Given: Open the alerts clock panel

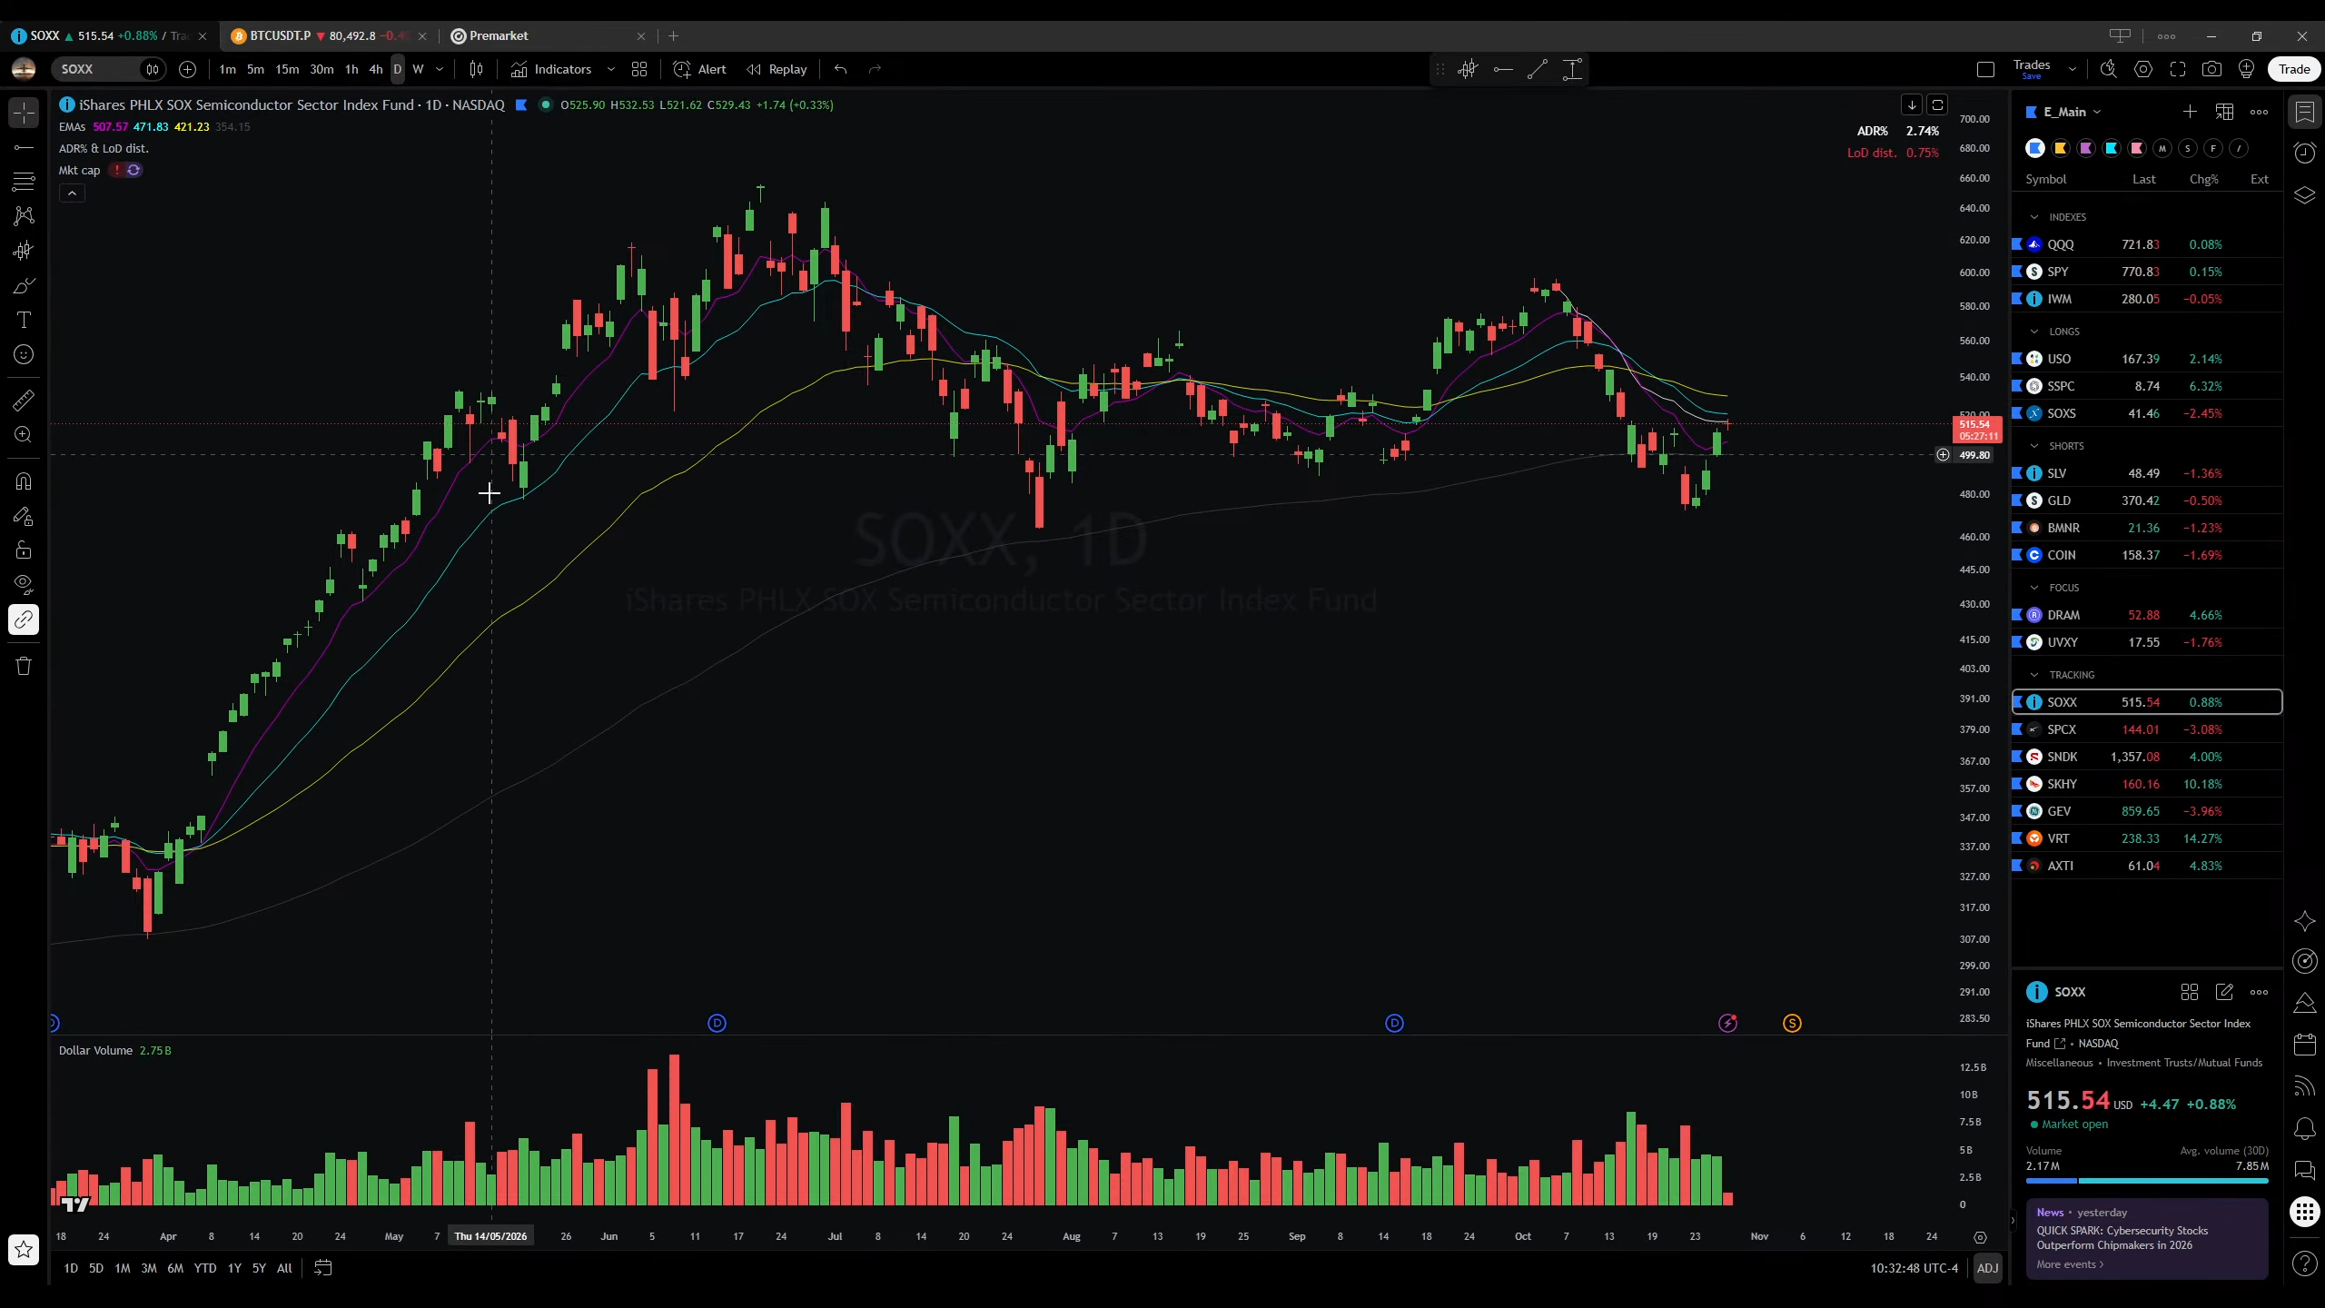Looking at the screenshot, I should tap(2305, 152).
